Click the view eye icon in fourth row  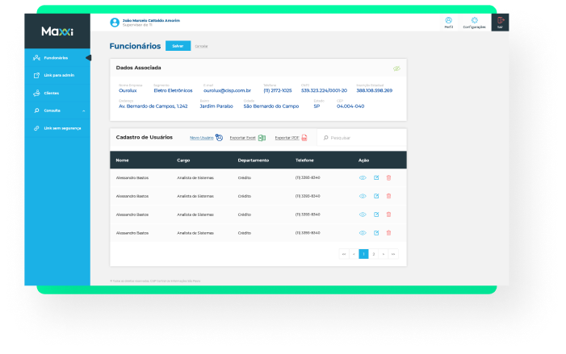click(363, 233)
